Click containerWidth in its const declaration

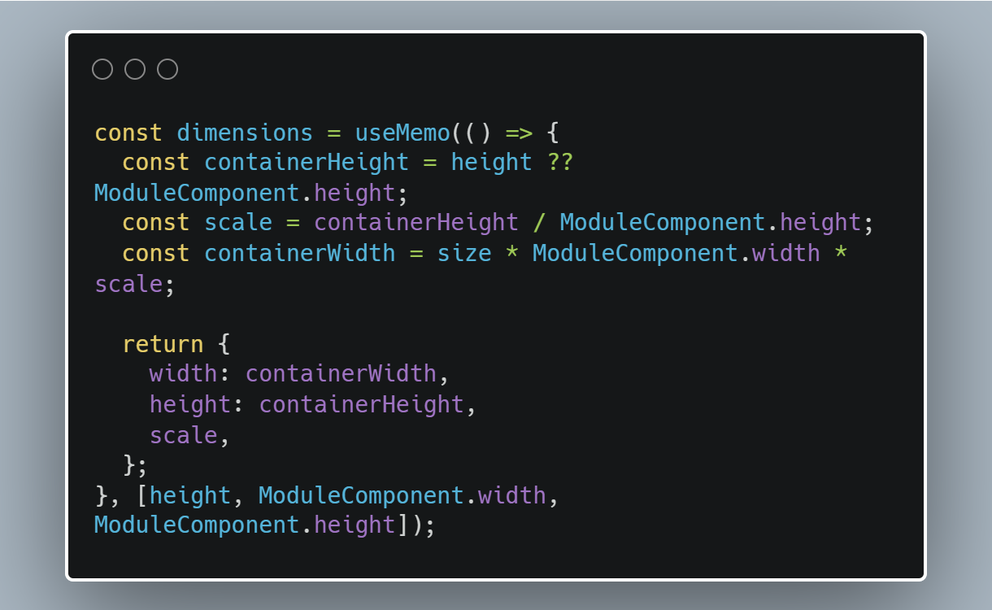299,253
